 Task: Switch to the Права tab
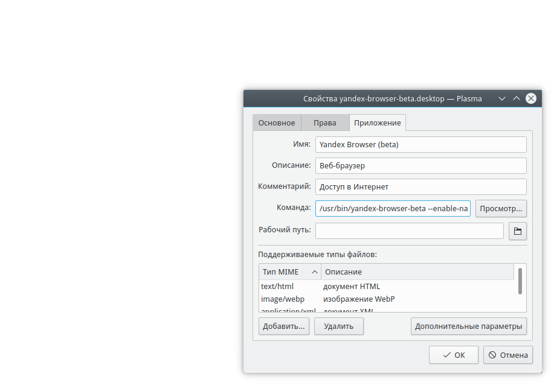[324, 123]
